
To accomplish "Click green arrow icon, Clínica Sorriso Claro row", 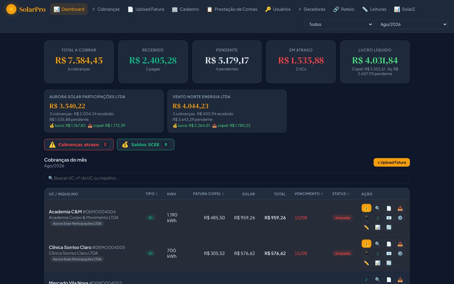I will (x=378, y=253).
